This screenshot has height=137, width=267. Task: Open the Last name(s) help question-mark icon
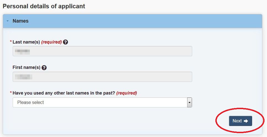point(65,42)
